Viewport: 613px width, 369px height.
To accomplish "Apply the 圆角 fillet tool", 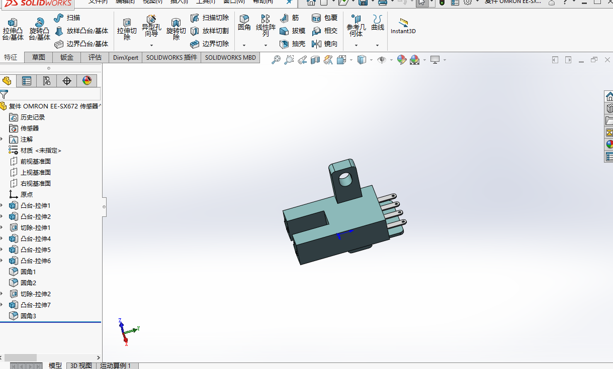I will tap(244, 23).
